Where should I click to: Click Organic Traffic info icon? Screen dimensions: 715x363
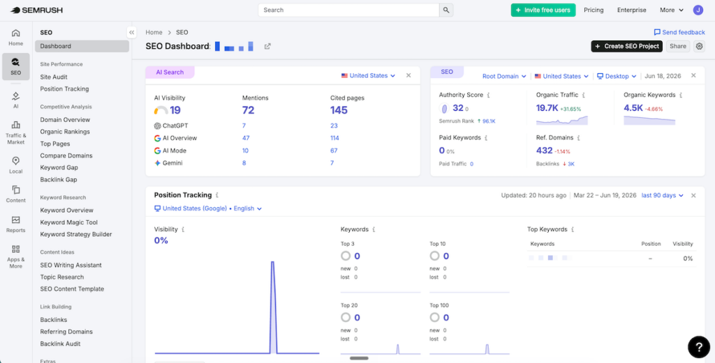[584, 95]
